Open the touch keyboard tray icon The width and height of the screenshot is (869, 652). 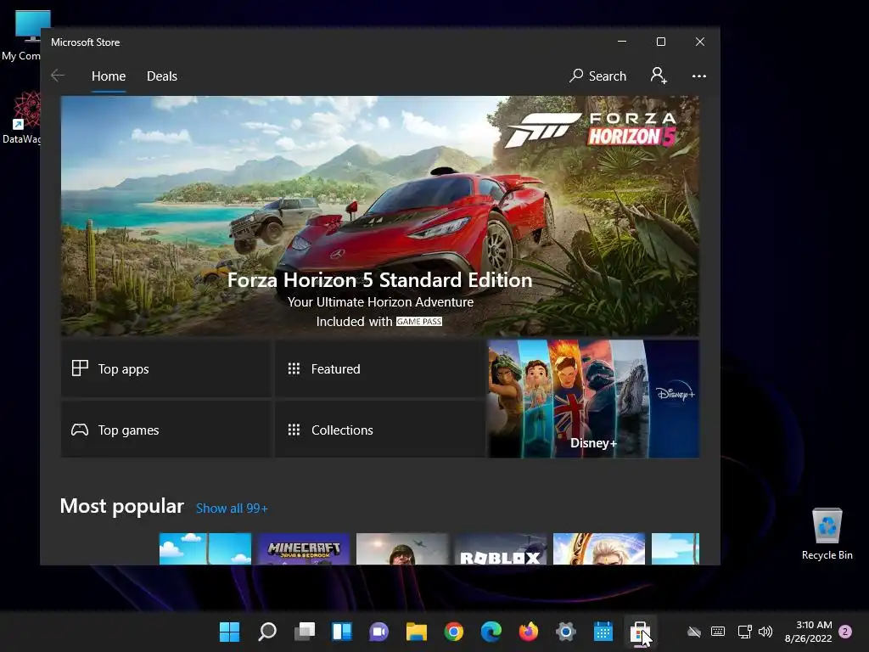click(x=718, y=632)
